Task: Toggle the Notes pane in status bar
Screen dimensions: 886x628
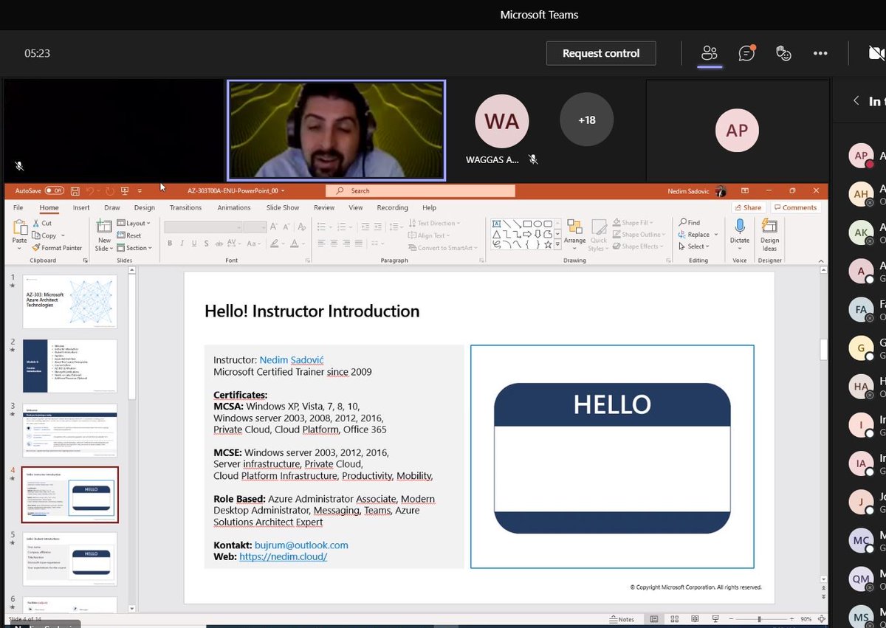Action: (x=622, y=619)
